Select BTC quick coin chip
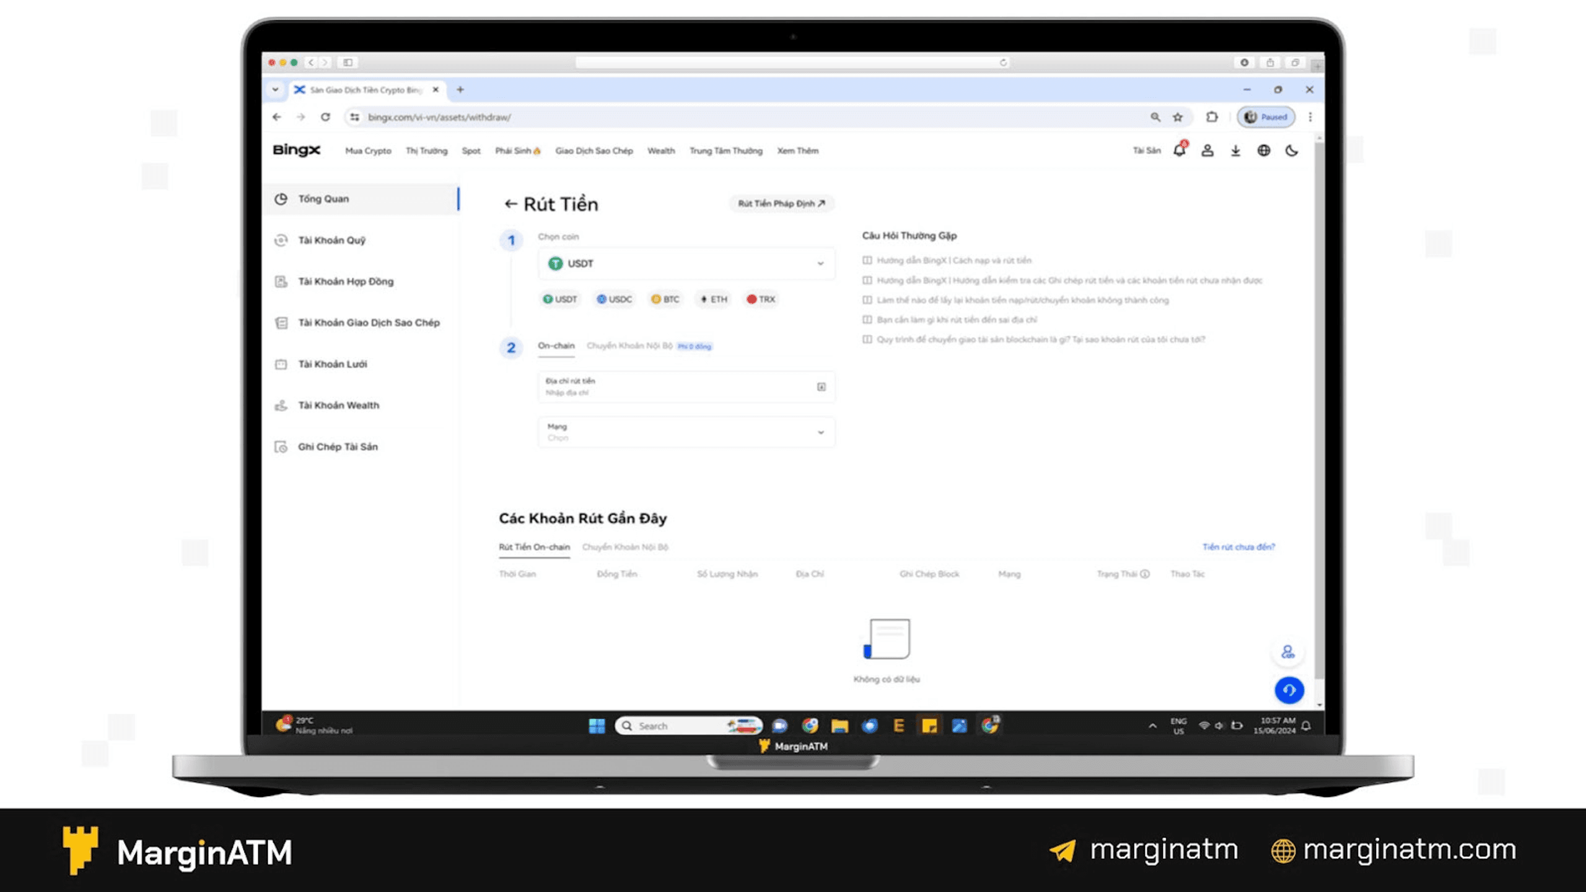The width and height of the screenshot is (1586, 892). (665, 299)
